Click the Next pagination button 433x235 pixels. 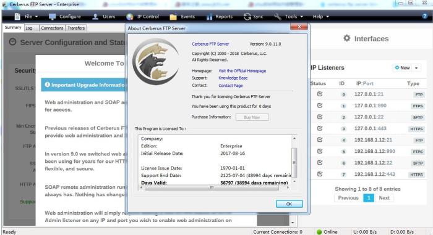(x=384, y=198)
